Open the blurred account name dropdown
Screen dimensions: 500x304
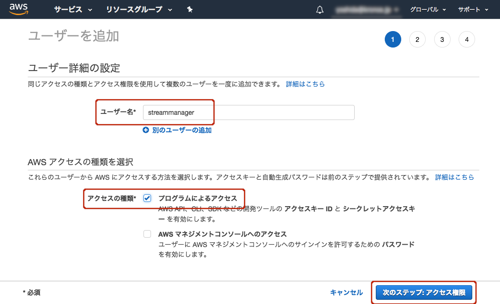(x=367, y=10)
